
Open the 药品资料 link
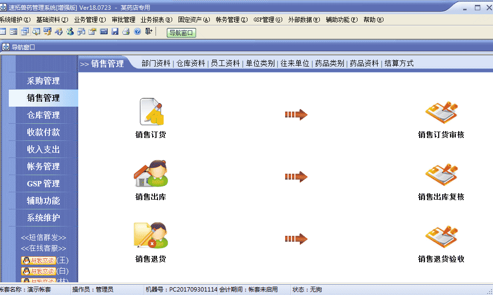(x=364, y=63)
